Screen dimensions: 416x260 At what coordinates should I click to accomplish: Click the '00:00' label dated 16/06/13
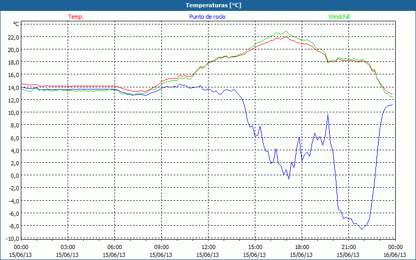[x=395, y=248]
